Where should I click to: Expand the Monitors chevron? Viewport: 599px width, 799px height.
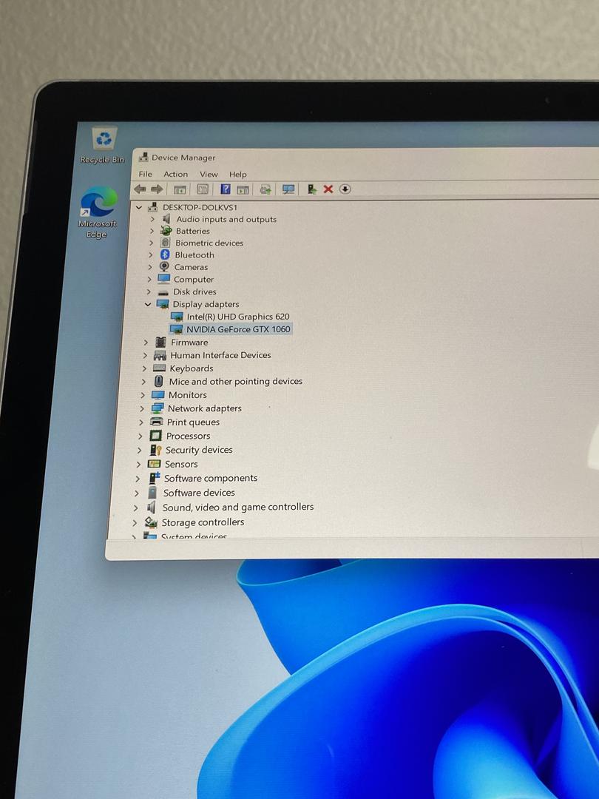coord(143,395)
